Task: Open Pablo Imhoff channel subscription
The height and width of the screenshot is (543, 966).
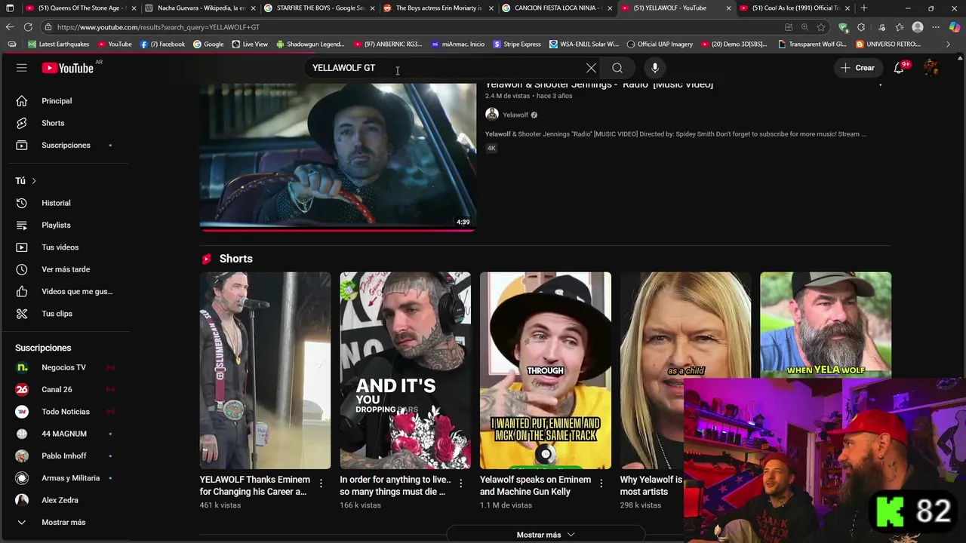Action: pyautogui.click(x=64, y=456)
